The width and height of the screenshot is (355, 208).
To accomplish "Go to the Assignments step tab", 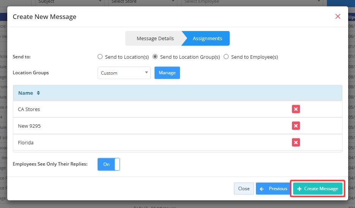I will pyautogui.click(x=207, y=38).
